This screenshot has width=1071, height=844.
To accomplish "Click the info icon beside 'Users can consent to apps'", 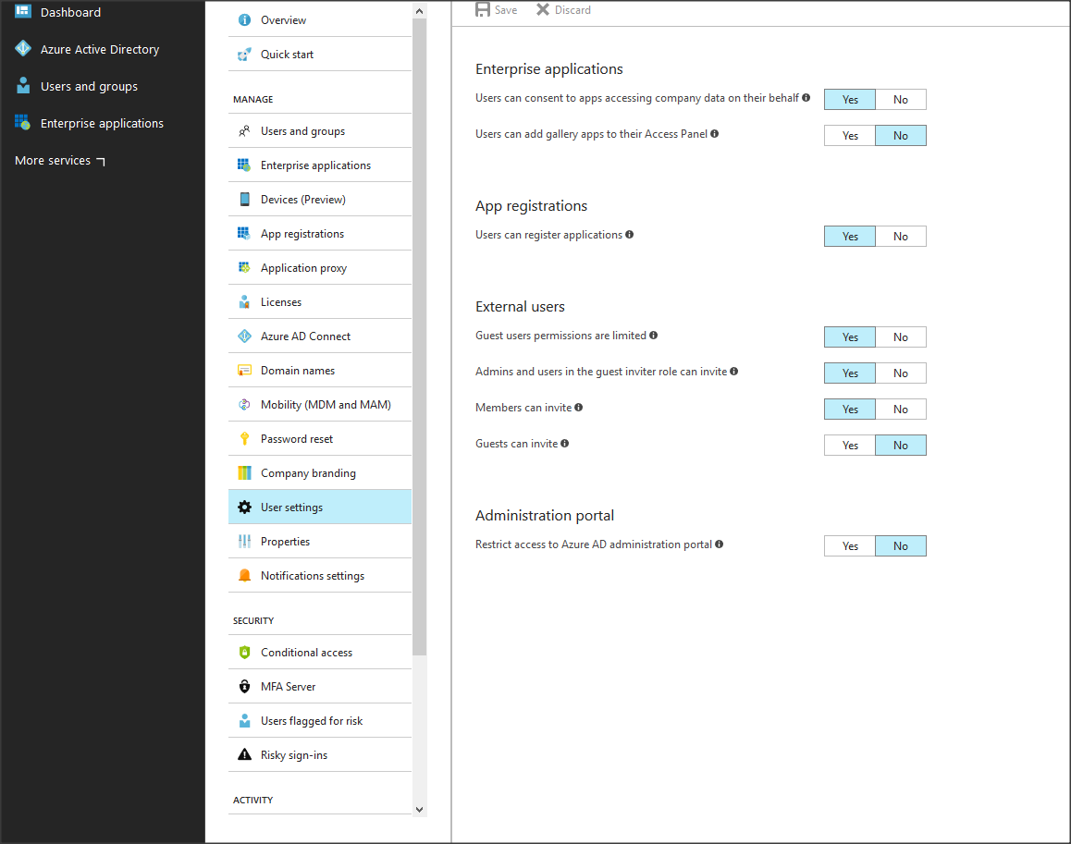I will [806, 96].
